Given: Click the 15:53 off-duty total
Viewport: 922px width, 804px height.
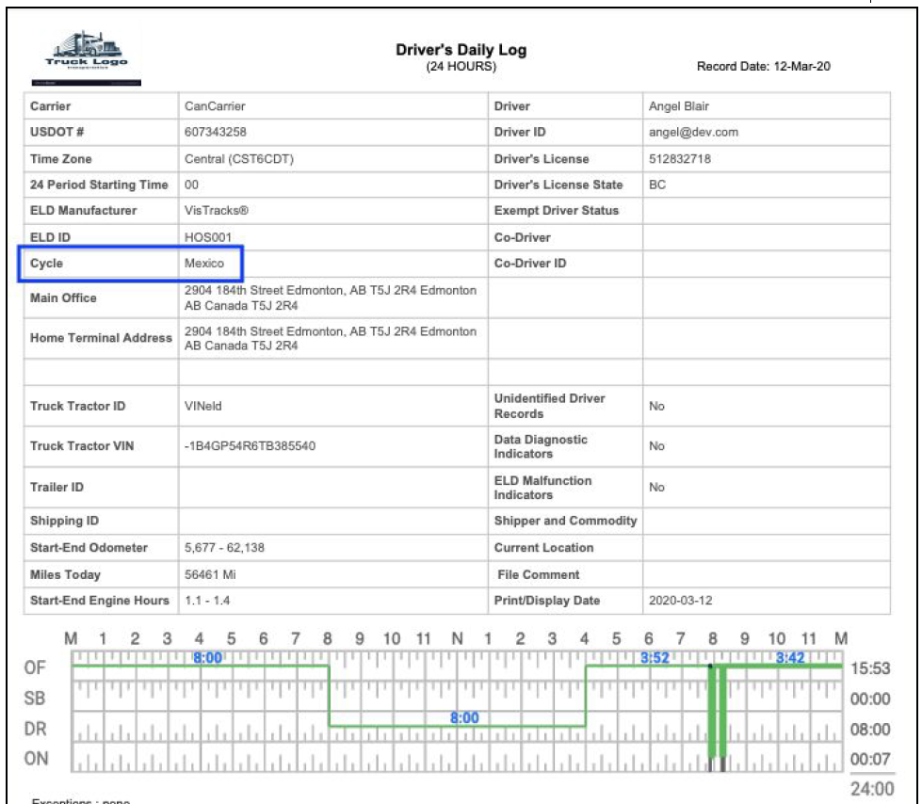Looking at the screenshot, I should 869,668.
